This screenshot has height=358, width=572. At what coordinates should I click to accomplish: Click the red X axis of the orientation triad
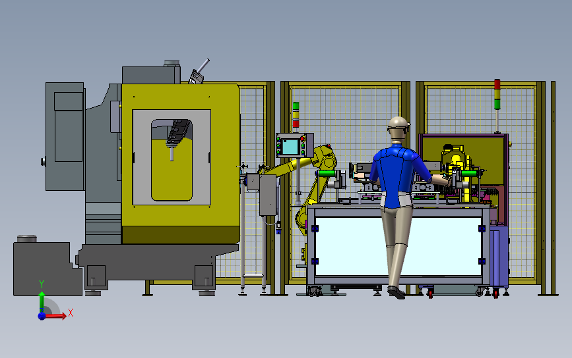(x=55, y=316)
